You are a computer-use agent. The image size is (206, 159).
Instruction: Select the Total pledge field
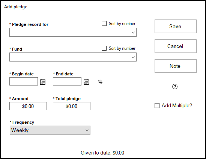(x=72, y=106)
